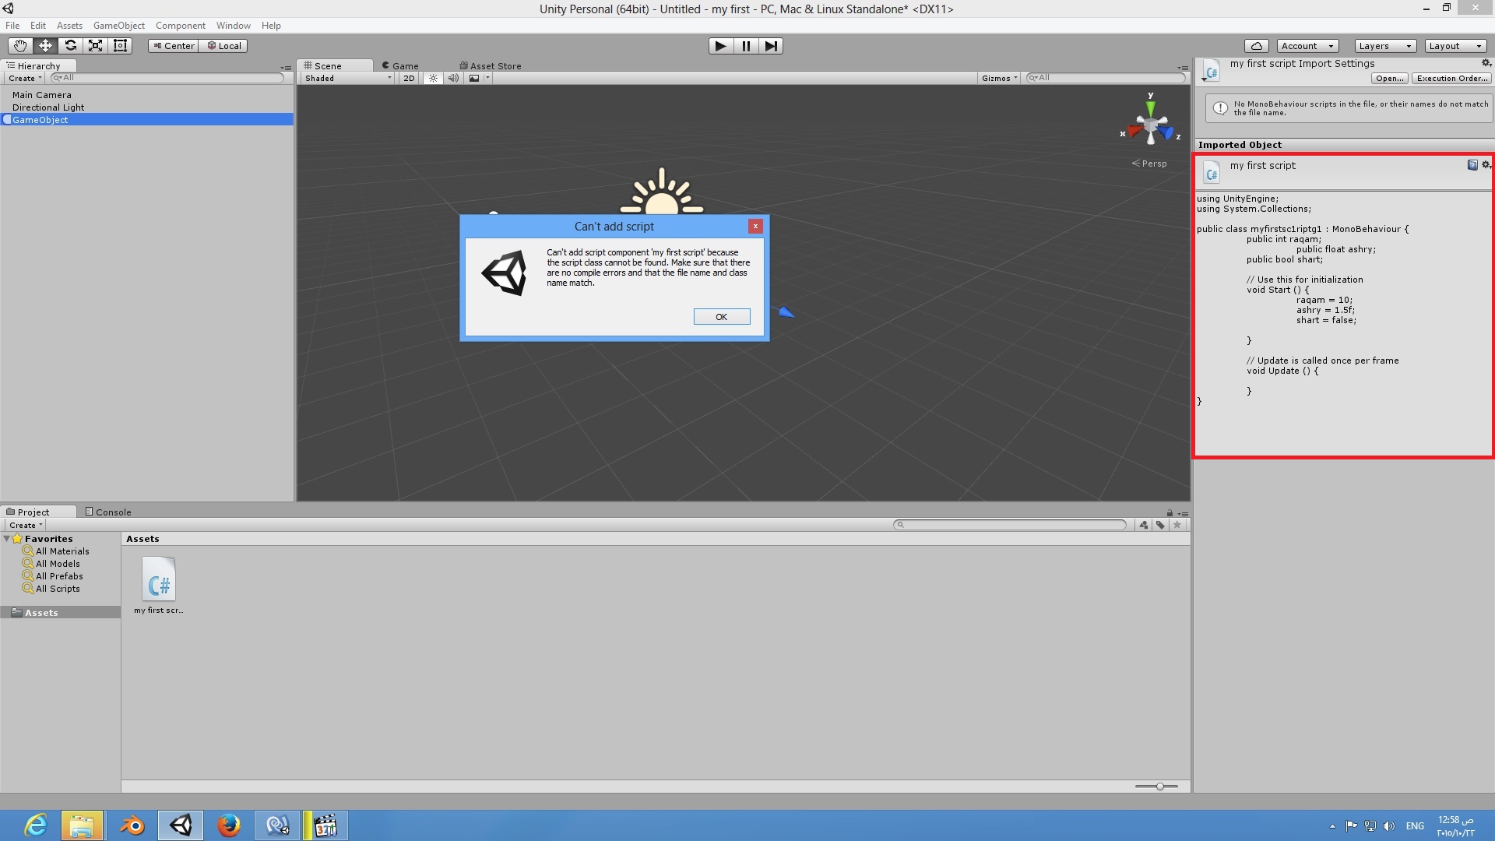Open the Edit menu
Viewport: 1495px width, 841px height.
(37, 26)
